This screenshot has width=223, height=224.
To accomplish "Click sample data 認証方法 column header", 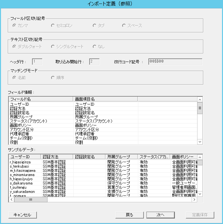I will coord(57,157).
